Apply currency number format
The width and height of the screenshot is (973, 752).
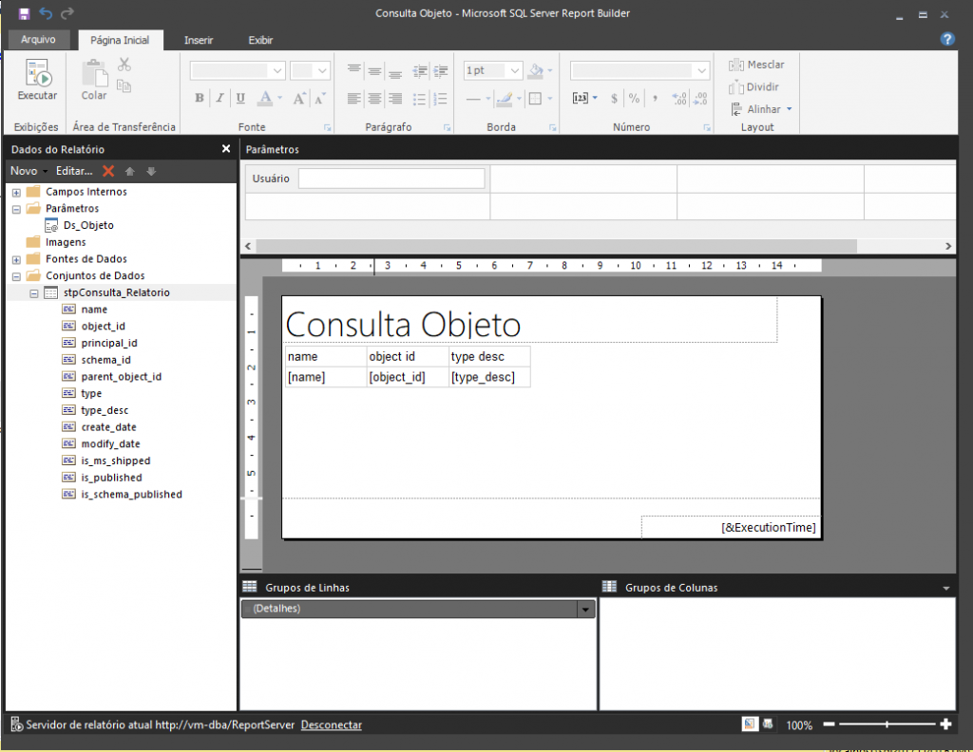point(614,98)
